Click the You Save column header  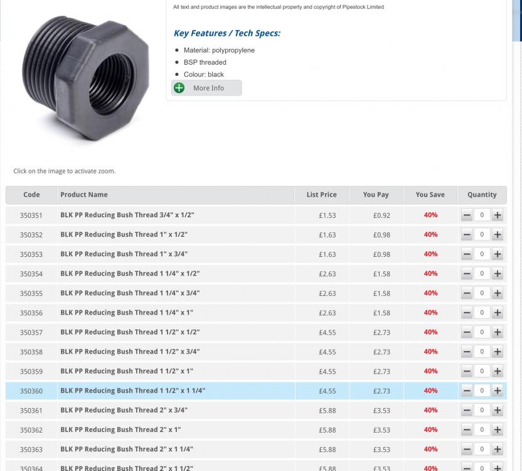pyautogui.click(x=430, y=195)
